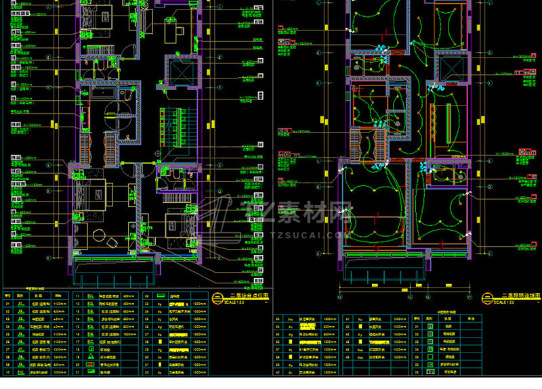Viewport: 542px width, 389px height.
Task: Click the circular title marker of left drawing
Action: [217, 298]
